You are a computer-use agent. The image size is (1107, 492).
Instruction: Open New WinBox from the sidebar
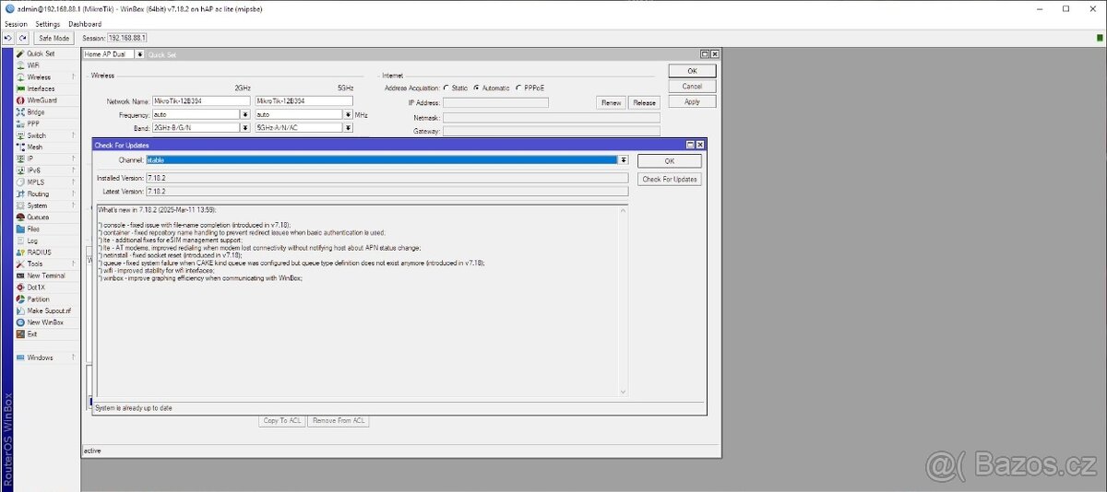tap(45, 322)
